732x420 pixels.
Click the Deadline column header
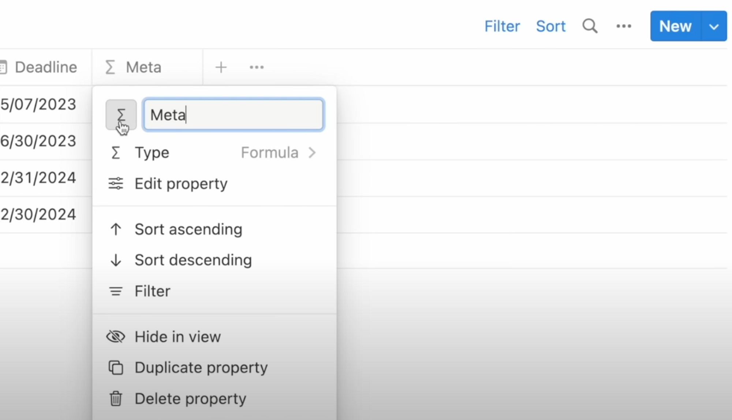tap(46, 67)
